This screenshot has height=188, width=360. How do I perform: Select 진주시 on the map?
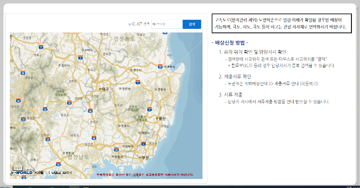pyautogui.click(x=68, y=153)
